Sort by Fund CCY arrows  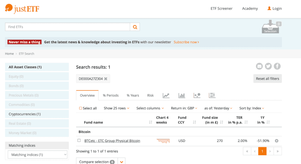[195, 122]
